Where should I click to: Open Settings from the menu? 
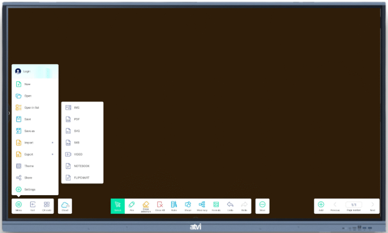pyautogui.click(x=35, y=190)
